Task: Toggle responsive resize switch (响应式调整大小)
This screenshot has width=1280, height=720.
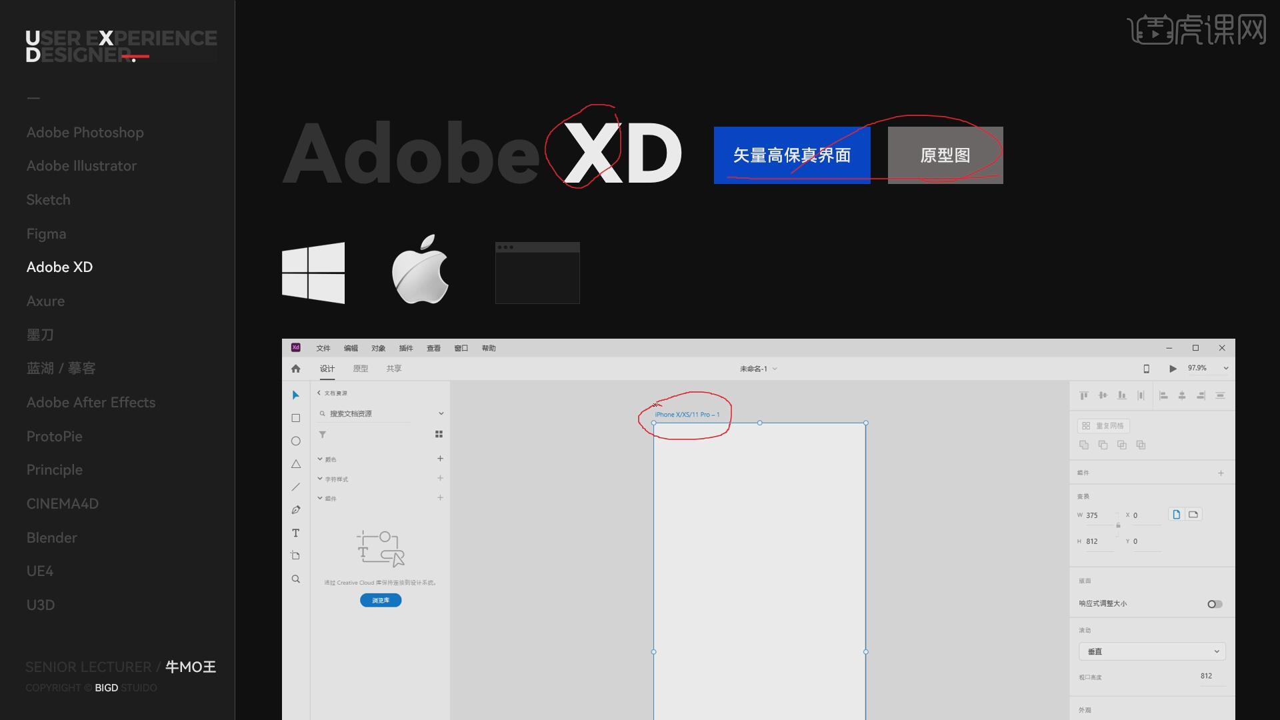Action: [1215, 604]
